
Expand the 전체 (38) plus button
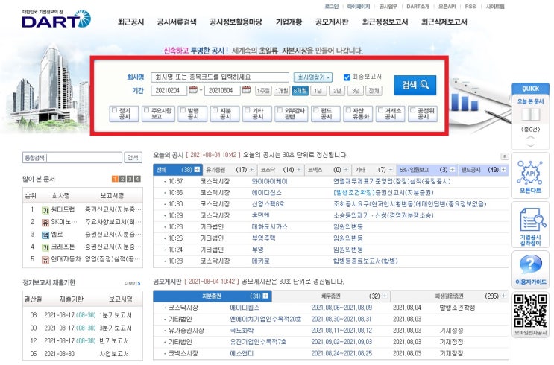(197, 169)
